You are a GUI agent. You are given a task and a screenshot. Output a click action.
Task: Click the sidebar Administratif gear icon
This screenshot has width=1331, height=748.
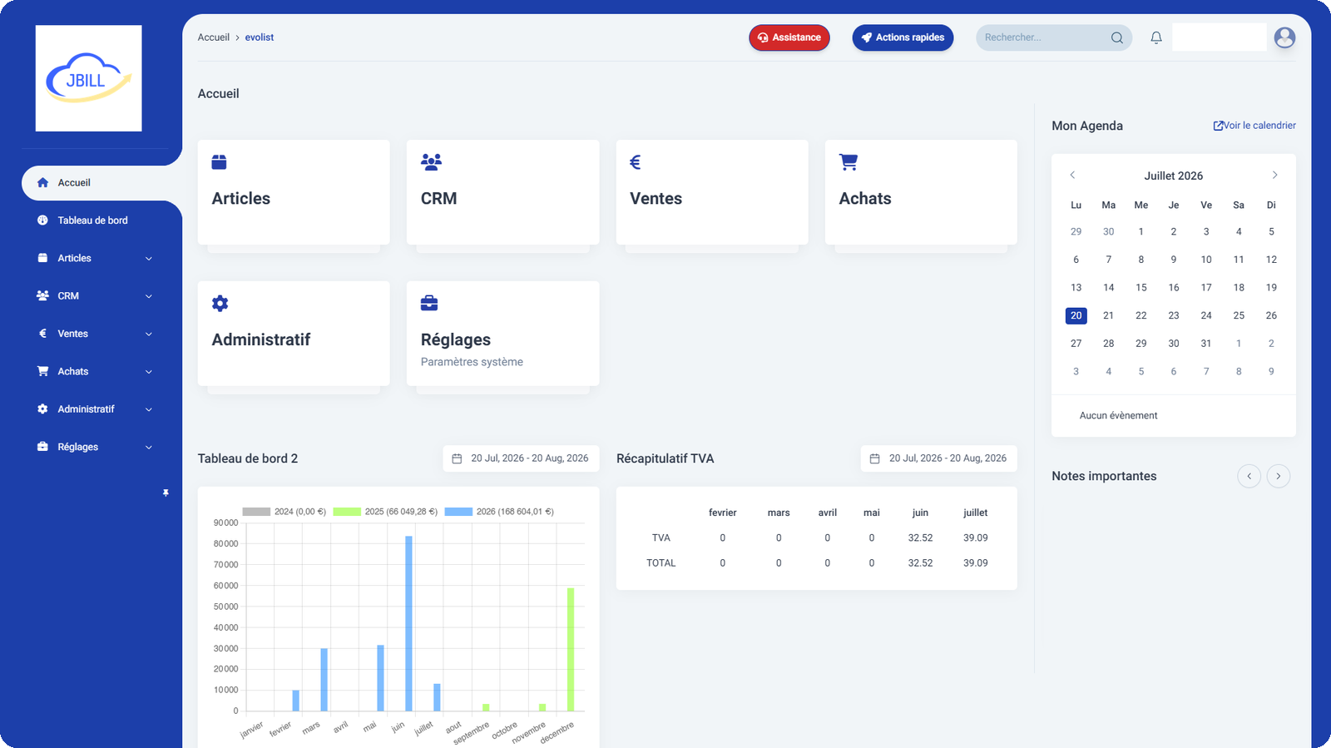click(x=42, y=409)
